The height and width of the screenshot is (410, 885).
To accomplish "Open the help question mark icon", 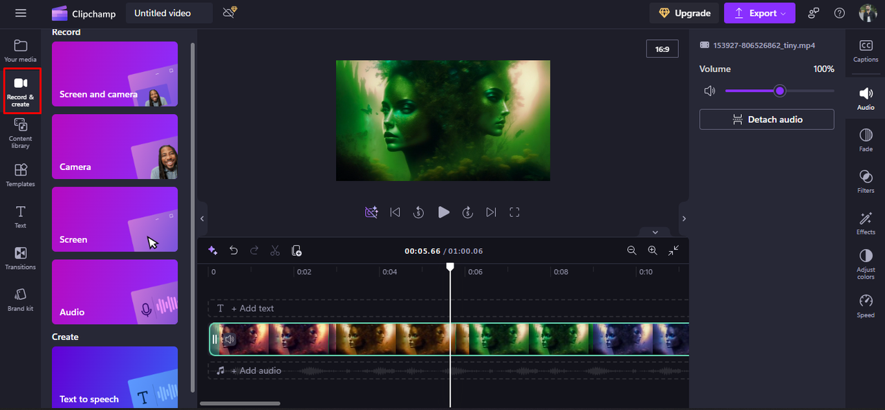I will 839,13.
